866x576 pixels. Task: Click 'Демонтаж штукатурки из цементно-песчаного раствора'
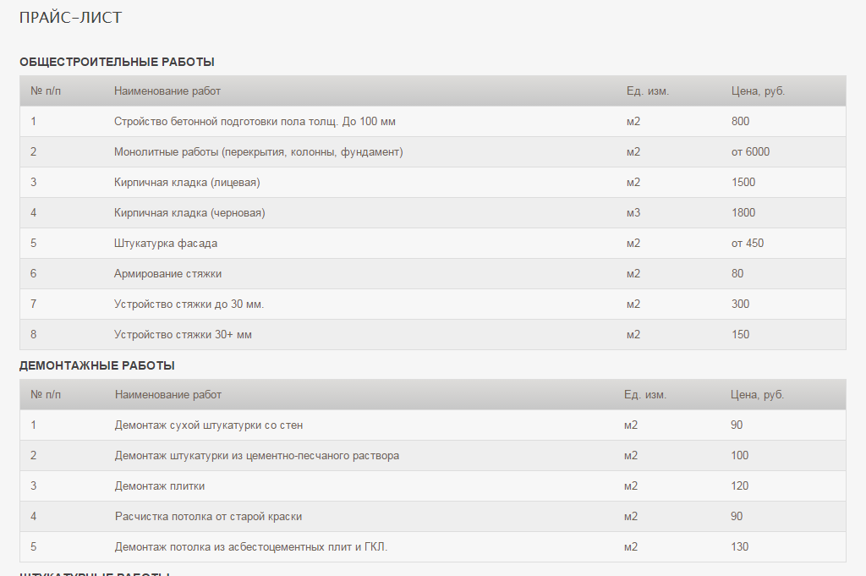pos(257,455)
